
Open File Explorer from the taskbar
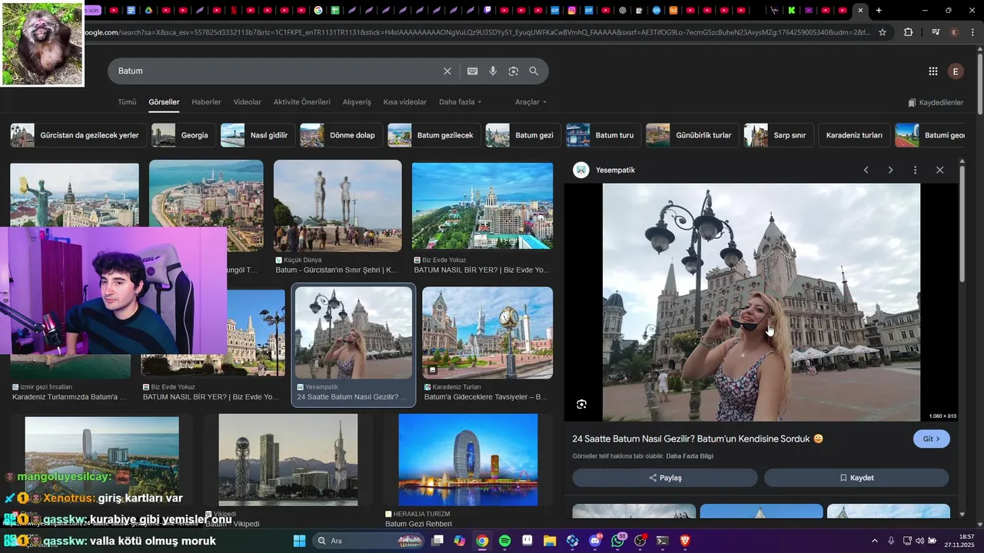tap(550, 541)
